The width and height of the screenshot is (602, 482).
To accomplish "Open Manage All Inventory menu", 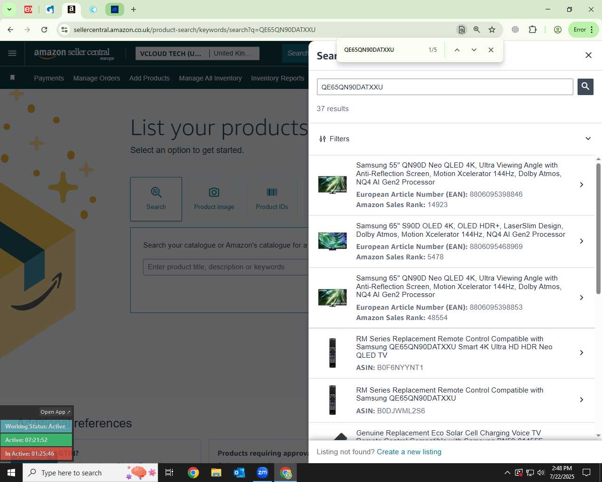I will (x=210, y=78).
